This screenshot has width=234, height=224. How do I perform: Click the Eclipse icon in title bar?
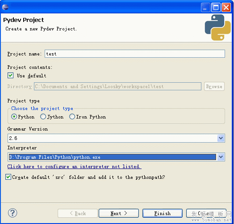point(5,7)
